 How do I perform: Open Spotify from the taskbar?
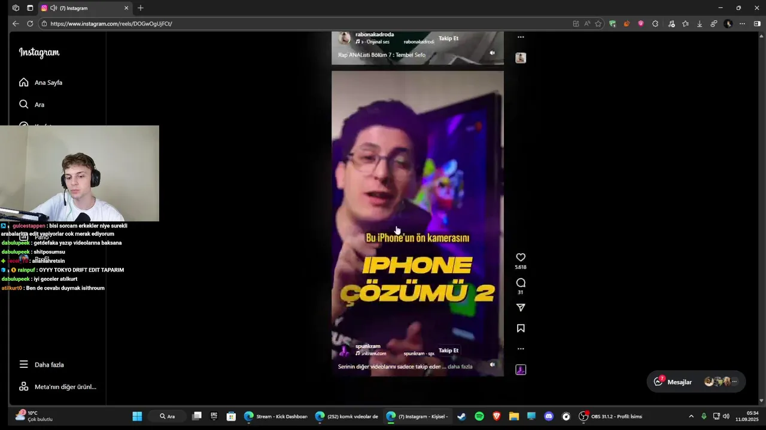479,416
